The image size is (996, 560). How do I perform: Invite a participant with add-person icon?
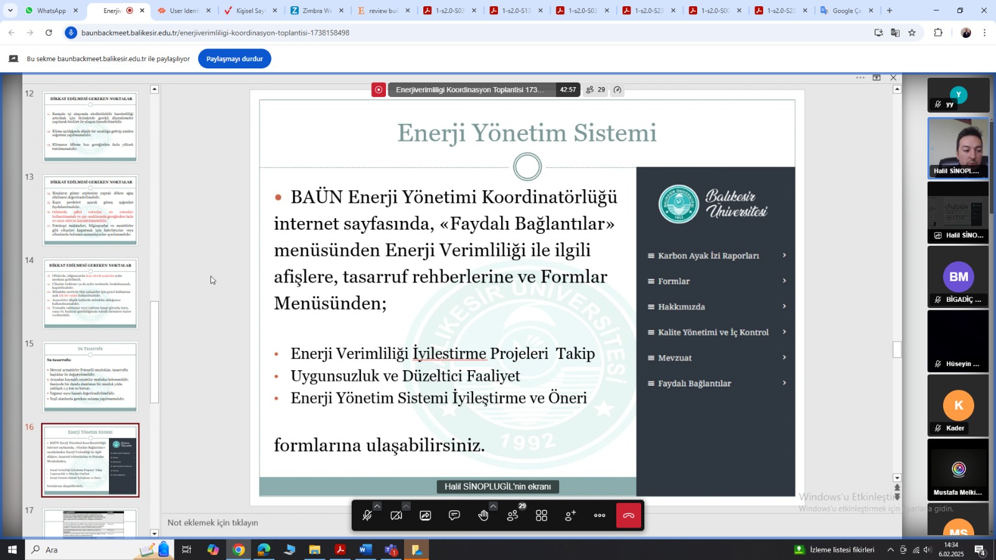click(x=570, y=516)
